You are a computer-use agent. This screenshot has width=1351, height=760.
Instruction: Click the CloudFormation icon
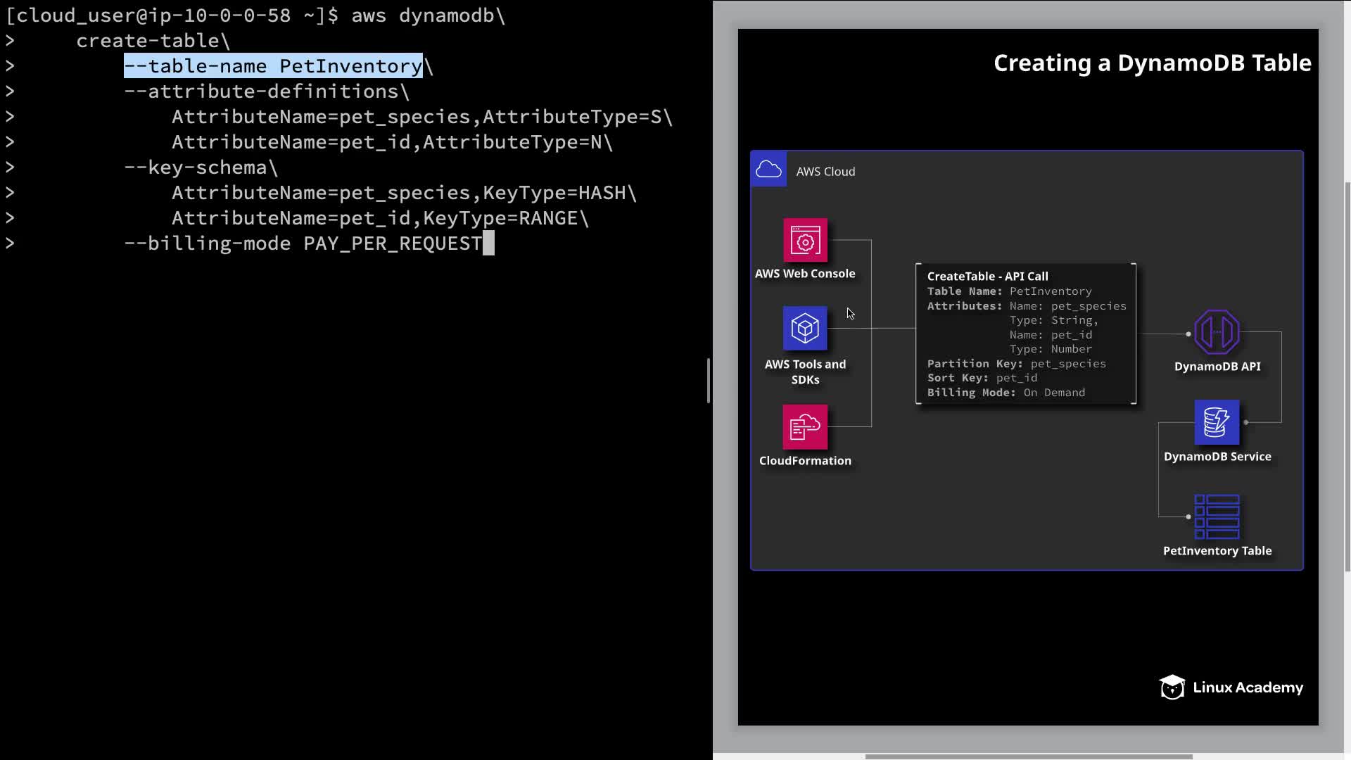[x=805, y=426]
